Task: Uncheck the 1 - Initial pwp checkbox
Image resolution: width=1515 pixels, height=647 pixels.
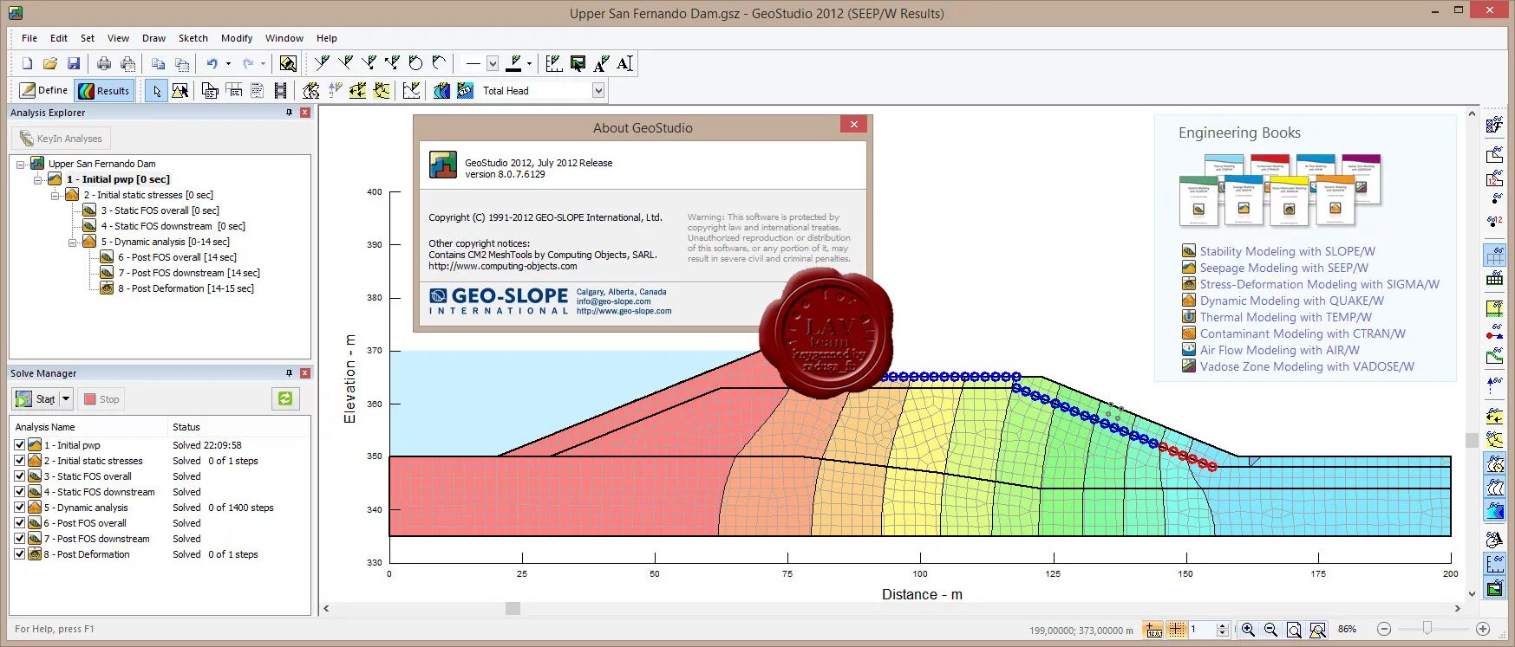Action: pos(20,444)
